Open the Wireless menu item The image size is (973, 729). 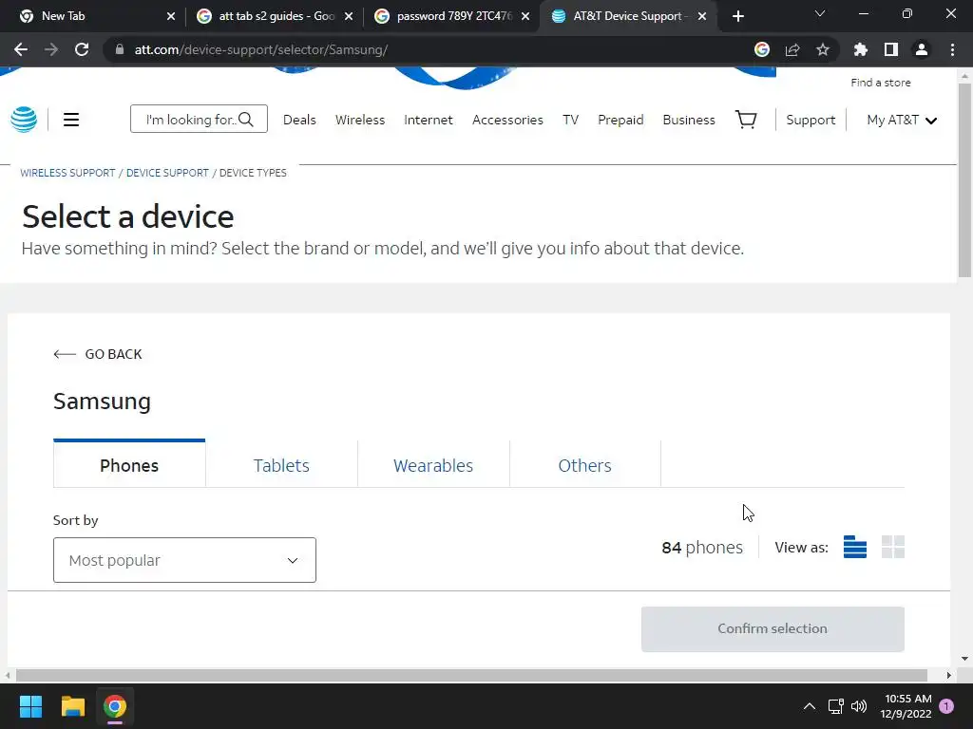(x=360, y=120)
